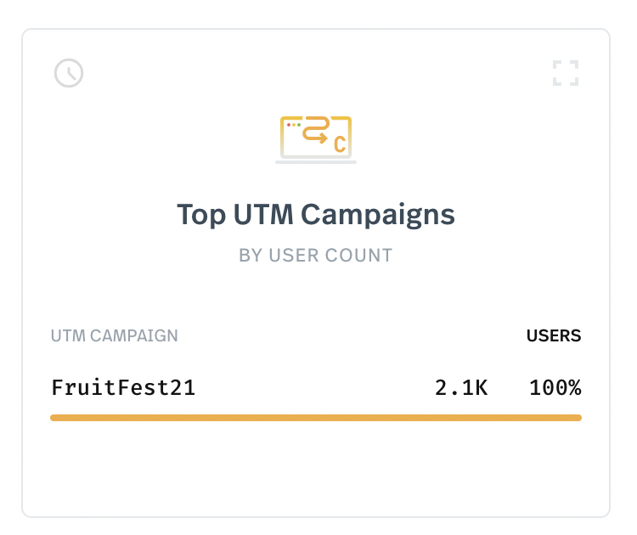Click the grey base line under illustration

click(316, 162)
